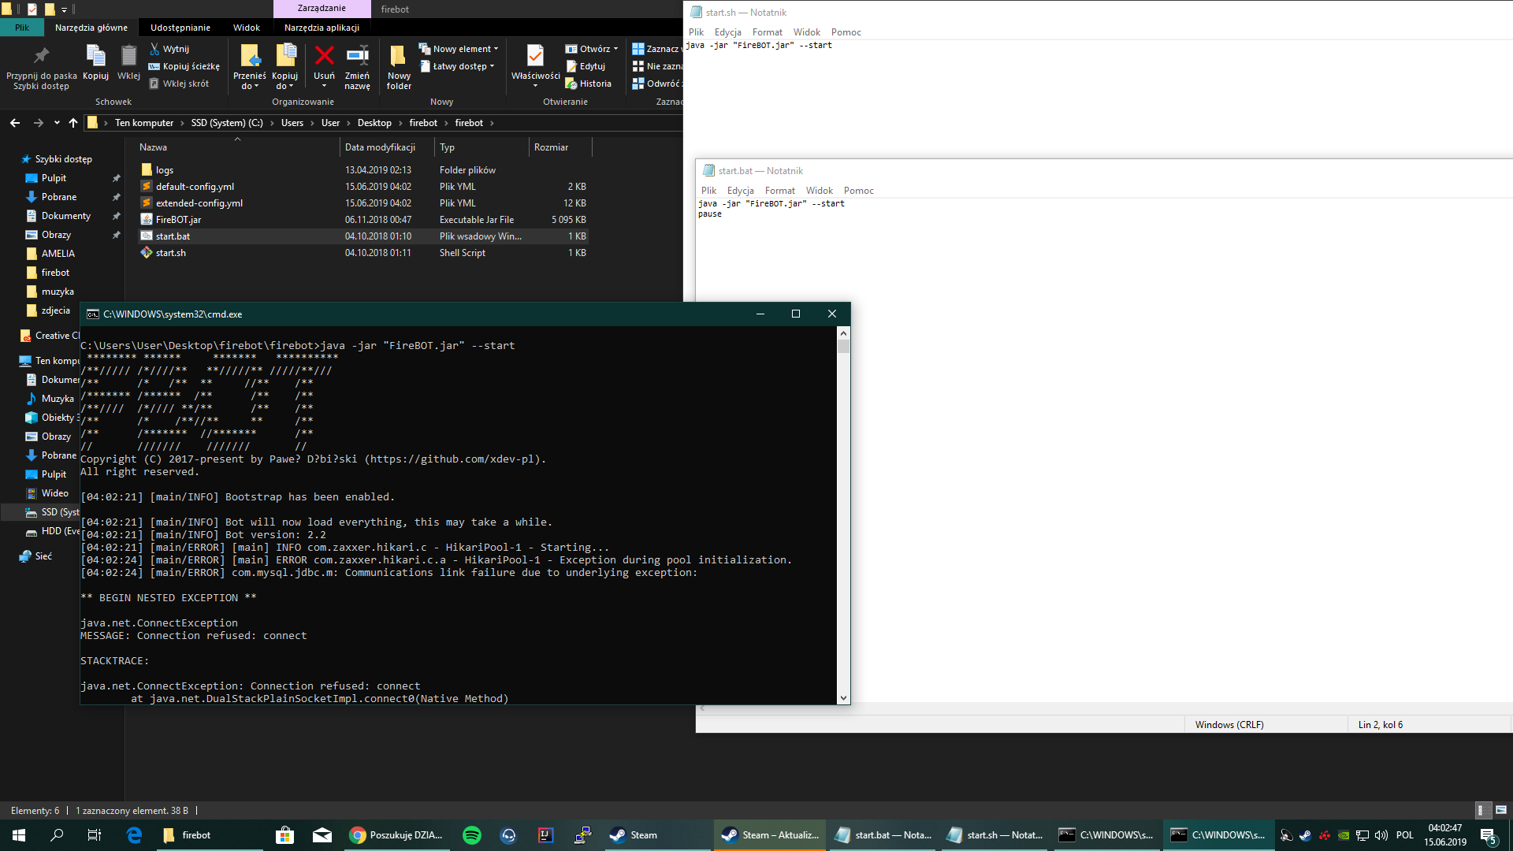Open Format menu in start.bat Notatnik
Viewport: 1513px width, 851px height.
[779, 191]
